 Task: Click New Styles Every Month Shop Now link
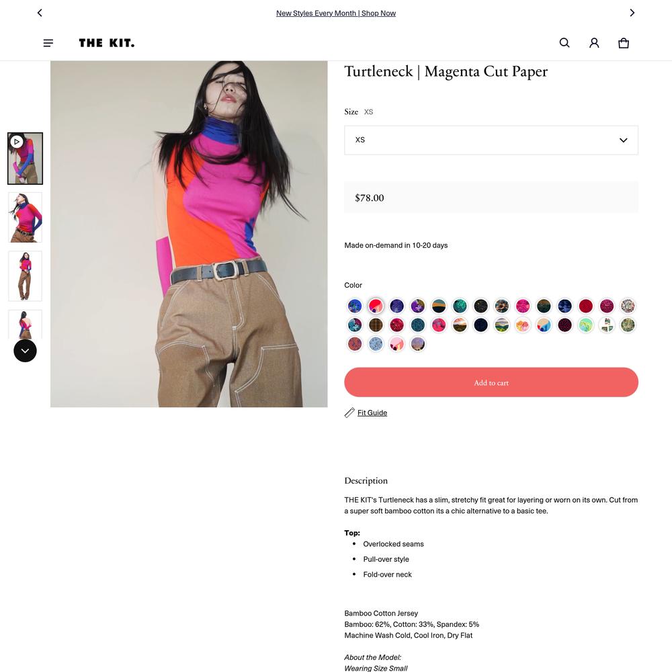[x=336, y=13]
